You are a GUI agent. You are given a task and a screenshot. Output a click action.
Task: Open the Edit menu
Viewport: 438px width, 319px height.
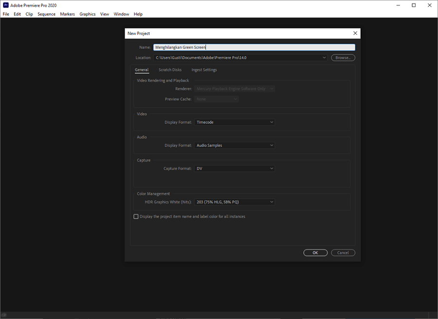17,14
